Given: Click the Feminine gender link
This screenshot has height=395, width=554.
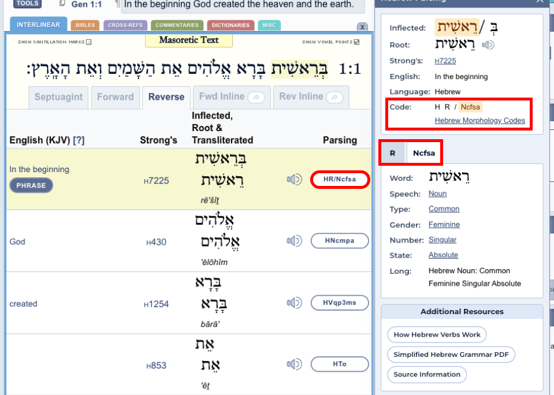Looking at the screenshot, I should click(444, 224).
